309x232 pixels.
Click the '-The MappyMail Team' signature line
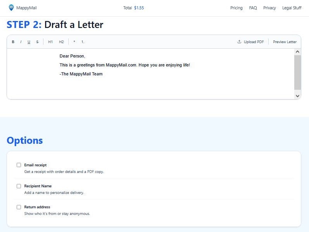click(x=81, y=74)
